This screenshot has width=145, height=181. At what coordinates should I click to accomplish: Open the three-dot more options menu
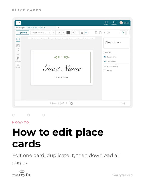128,33
